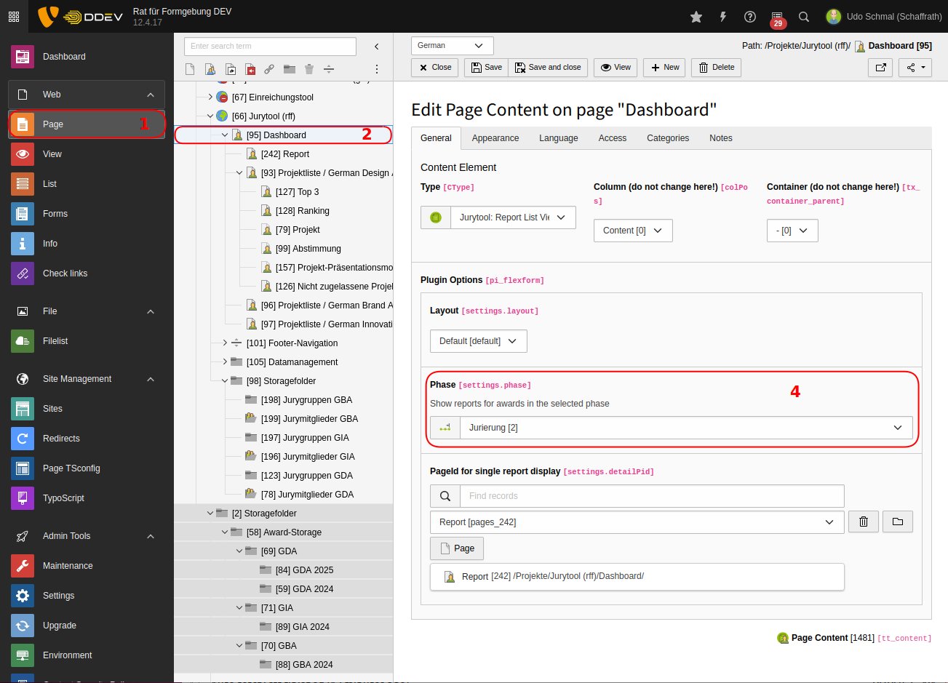
Task: Expand the [105] Datamanagement tree node
Action: coord(225,362)
